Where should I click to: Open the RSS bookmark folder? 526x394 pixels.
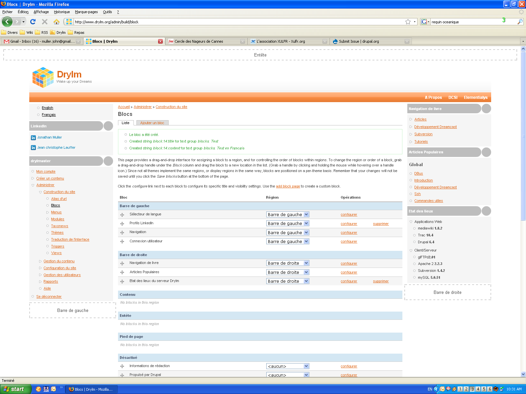(x=41, y=33)
